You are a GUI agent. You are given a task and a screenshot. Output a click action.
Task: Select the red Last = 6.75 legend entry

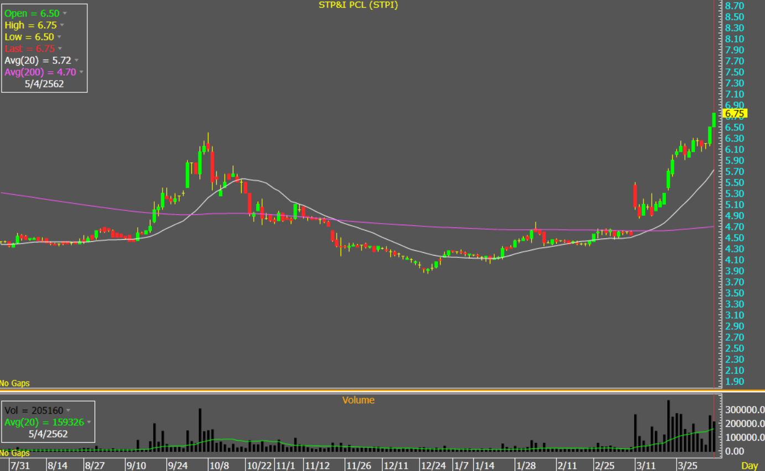pyautogui.click(x=30, y=49)
